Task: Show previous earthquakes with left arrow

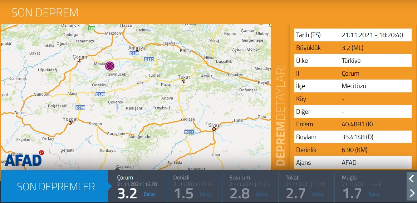Action: pyautogui.click(x=412, y=179)
